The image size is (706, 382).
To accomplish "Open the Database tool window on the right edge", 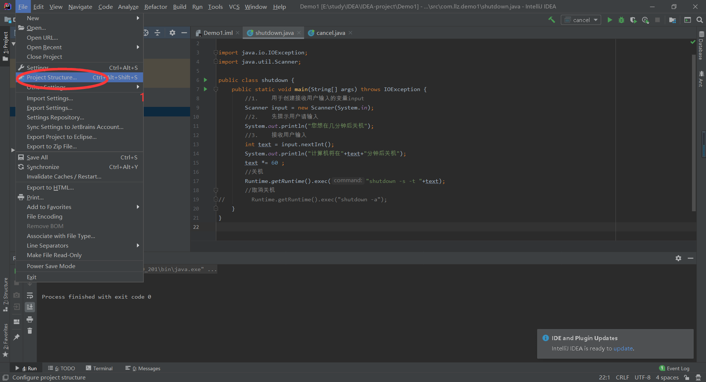I will tap(701, 46).
